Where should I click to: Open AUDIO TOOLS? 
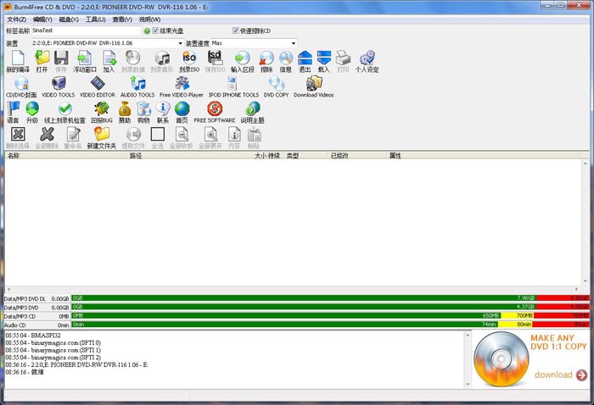point(137,87)
